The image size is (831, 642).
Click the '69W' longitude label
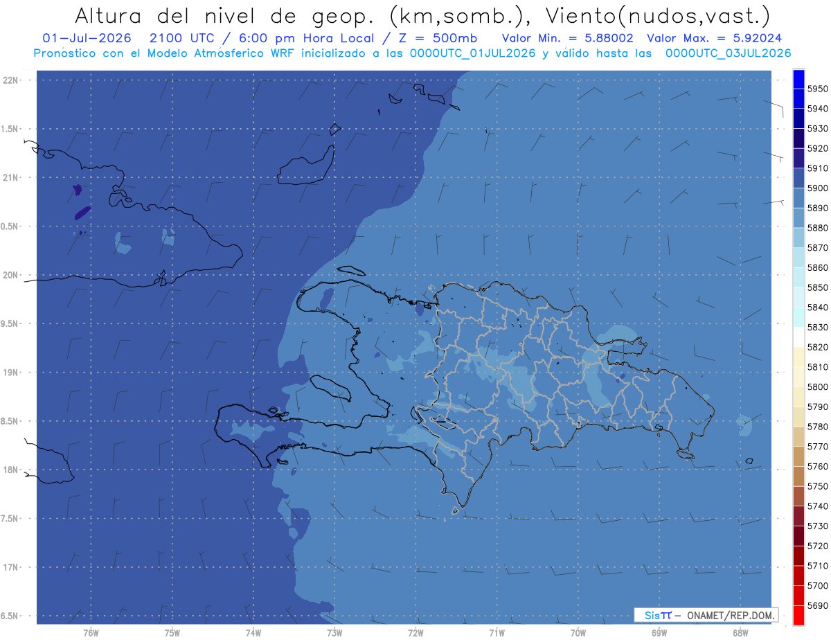pyautogui.click(x=659, y=632)
